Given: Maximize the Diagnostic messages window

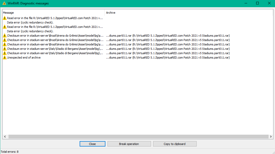Looking at the screenshot, I should tap(257, 3).
